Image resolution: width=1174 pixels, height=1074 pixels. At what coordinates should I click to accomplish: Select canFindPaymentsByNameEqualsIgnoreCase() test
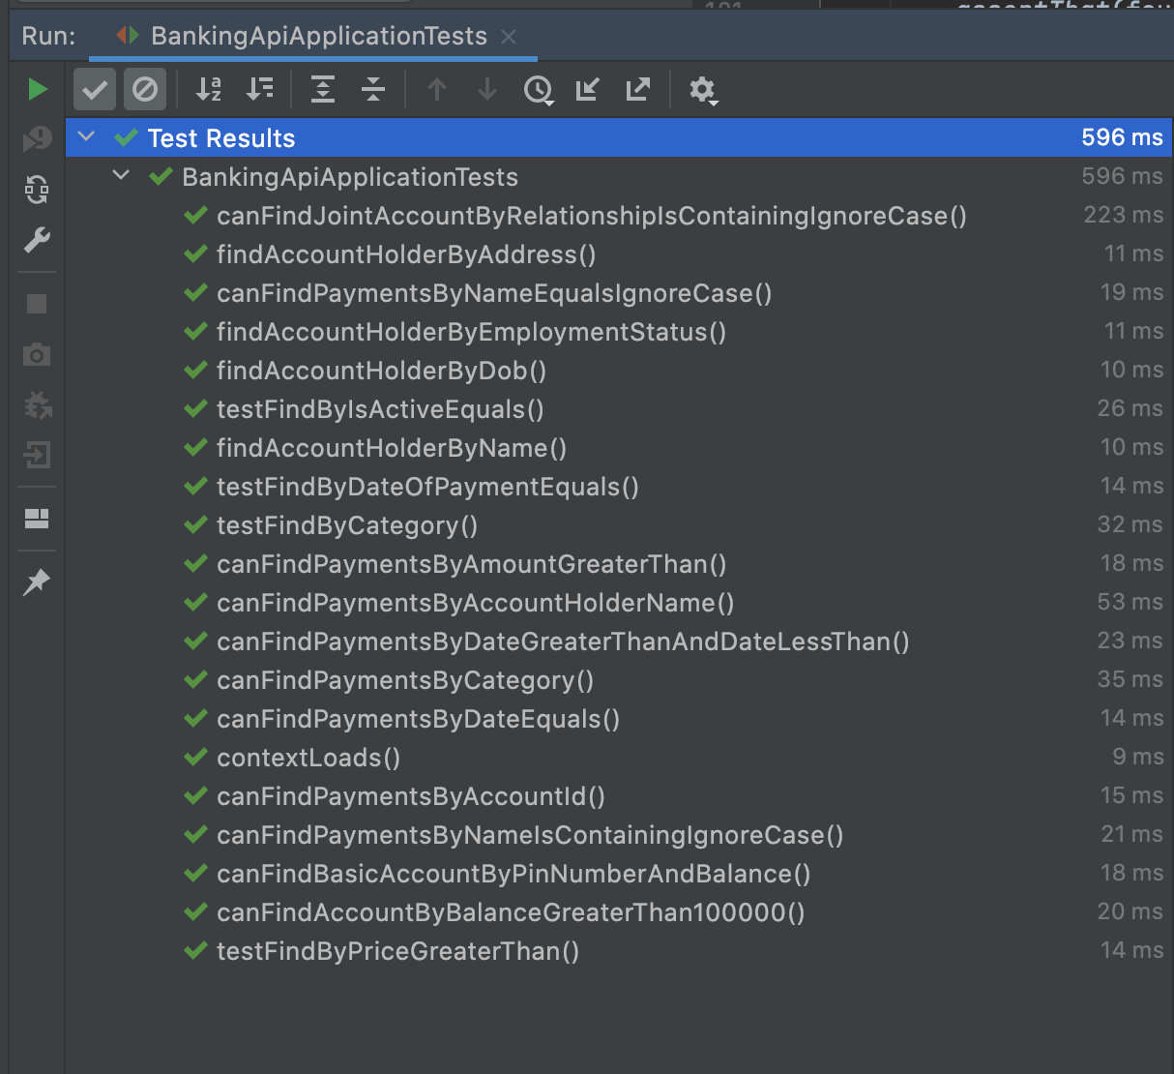(494, 293)
